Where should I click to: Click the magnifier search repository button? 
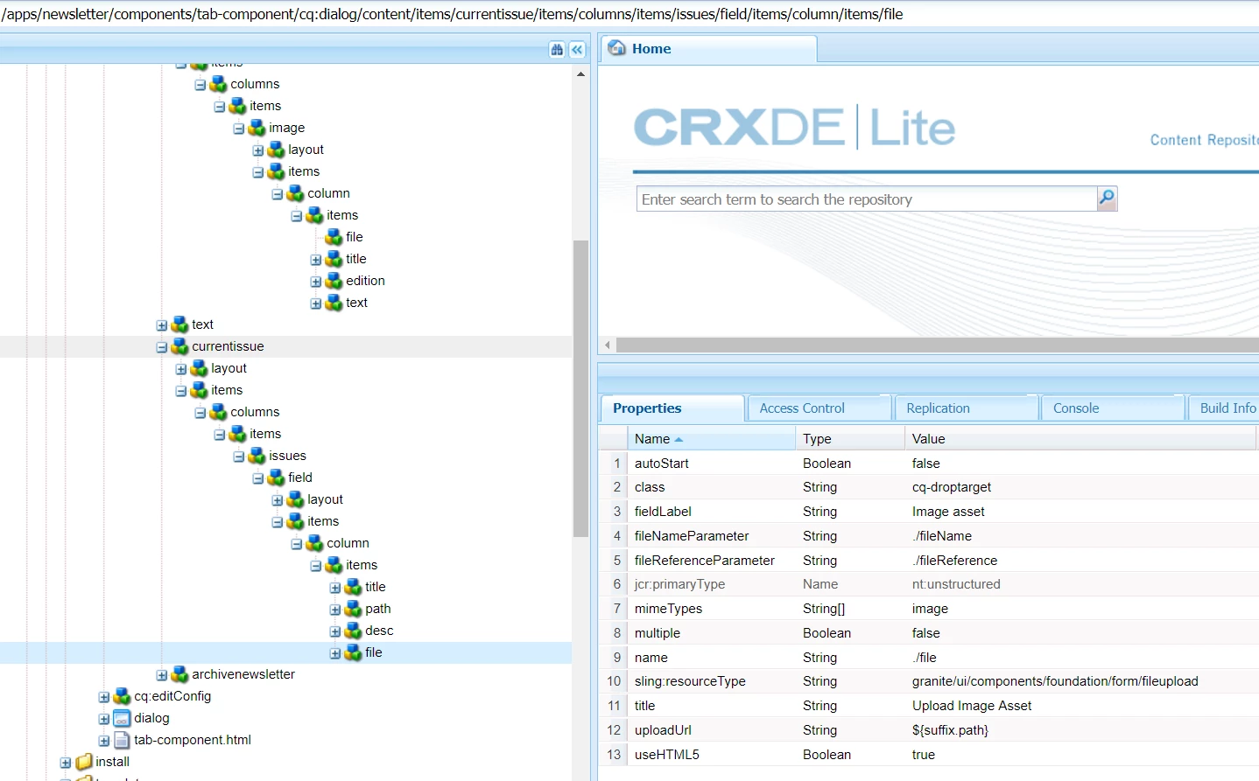[1107, 199]
